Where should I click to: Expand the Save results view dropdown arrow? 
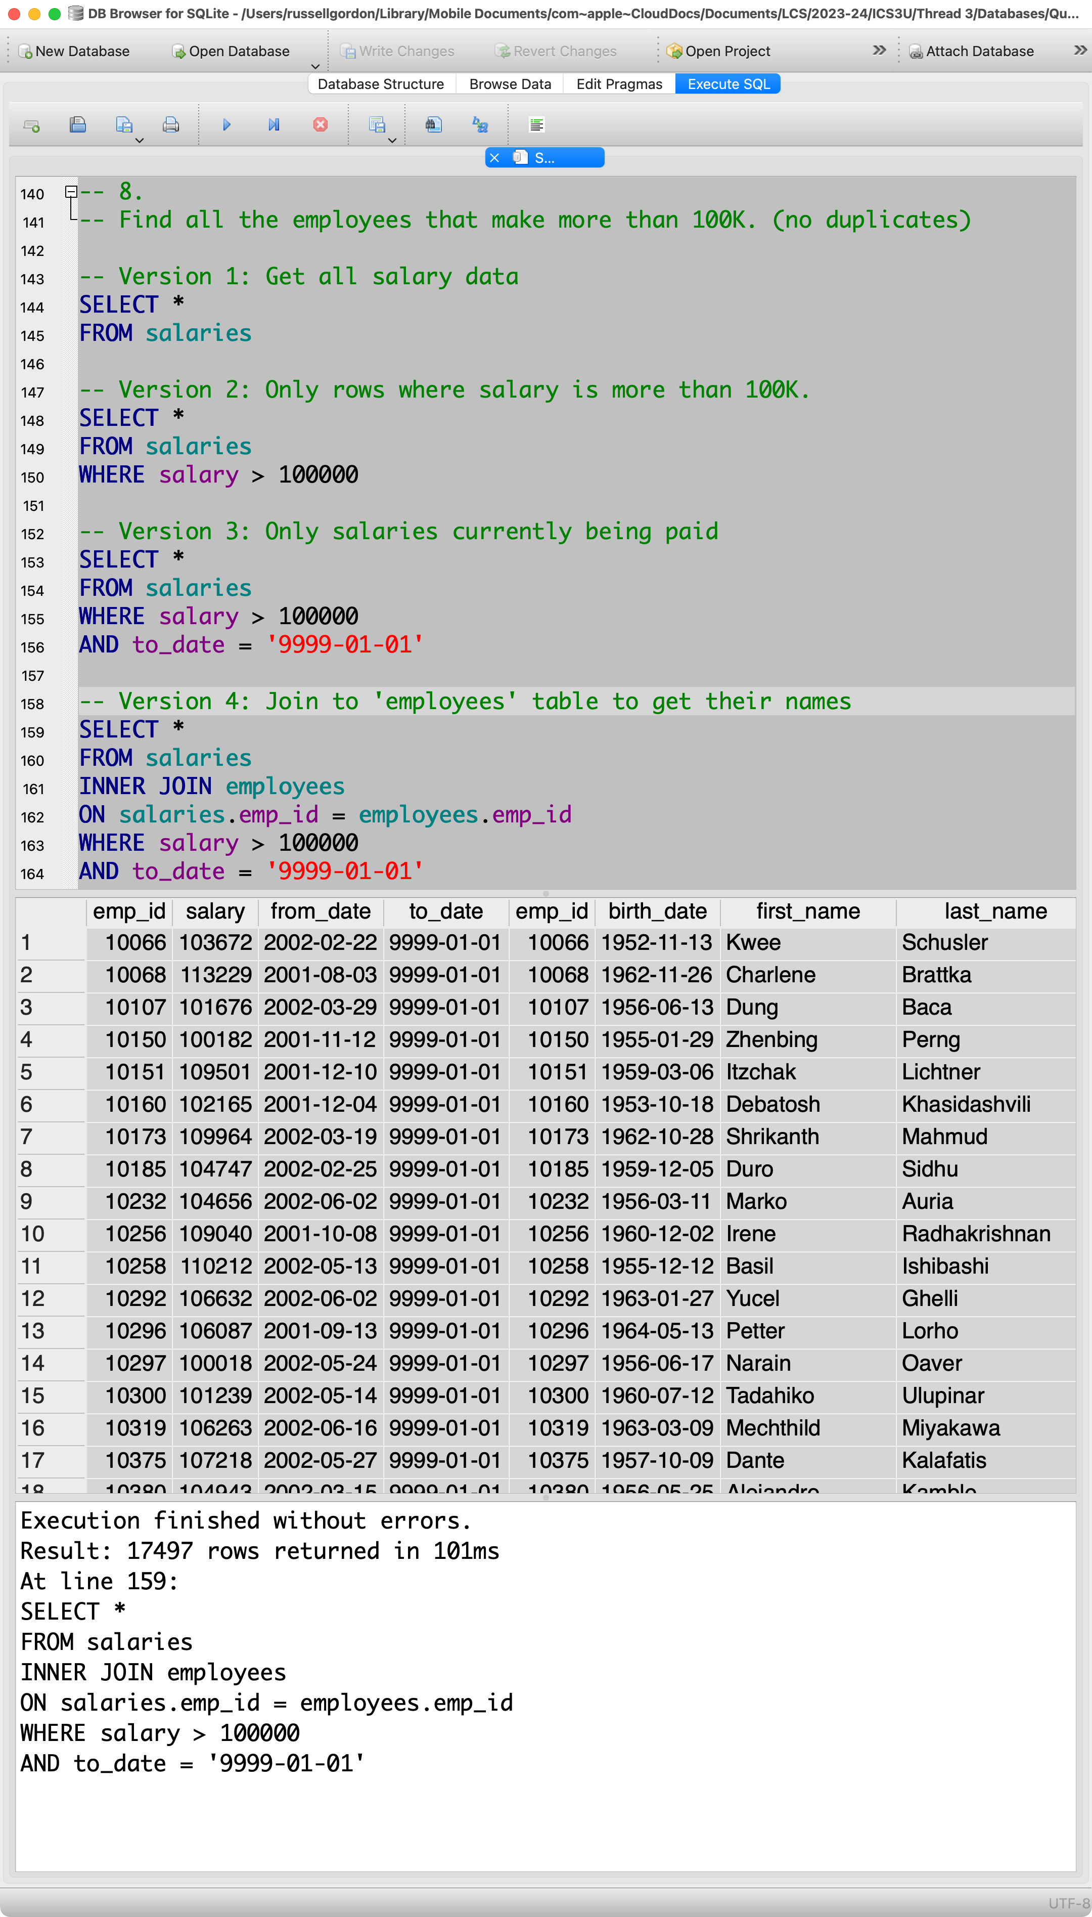(x=392, y=140)
